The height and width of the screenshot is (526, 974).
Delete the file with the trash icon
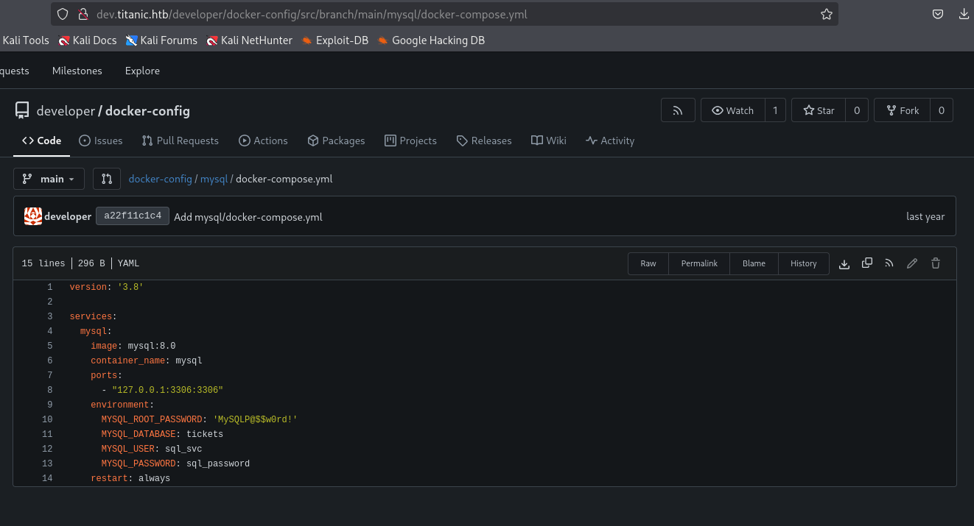[x=936, y=263]
